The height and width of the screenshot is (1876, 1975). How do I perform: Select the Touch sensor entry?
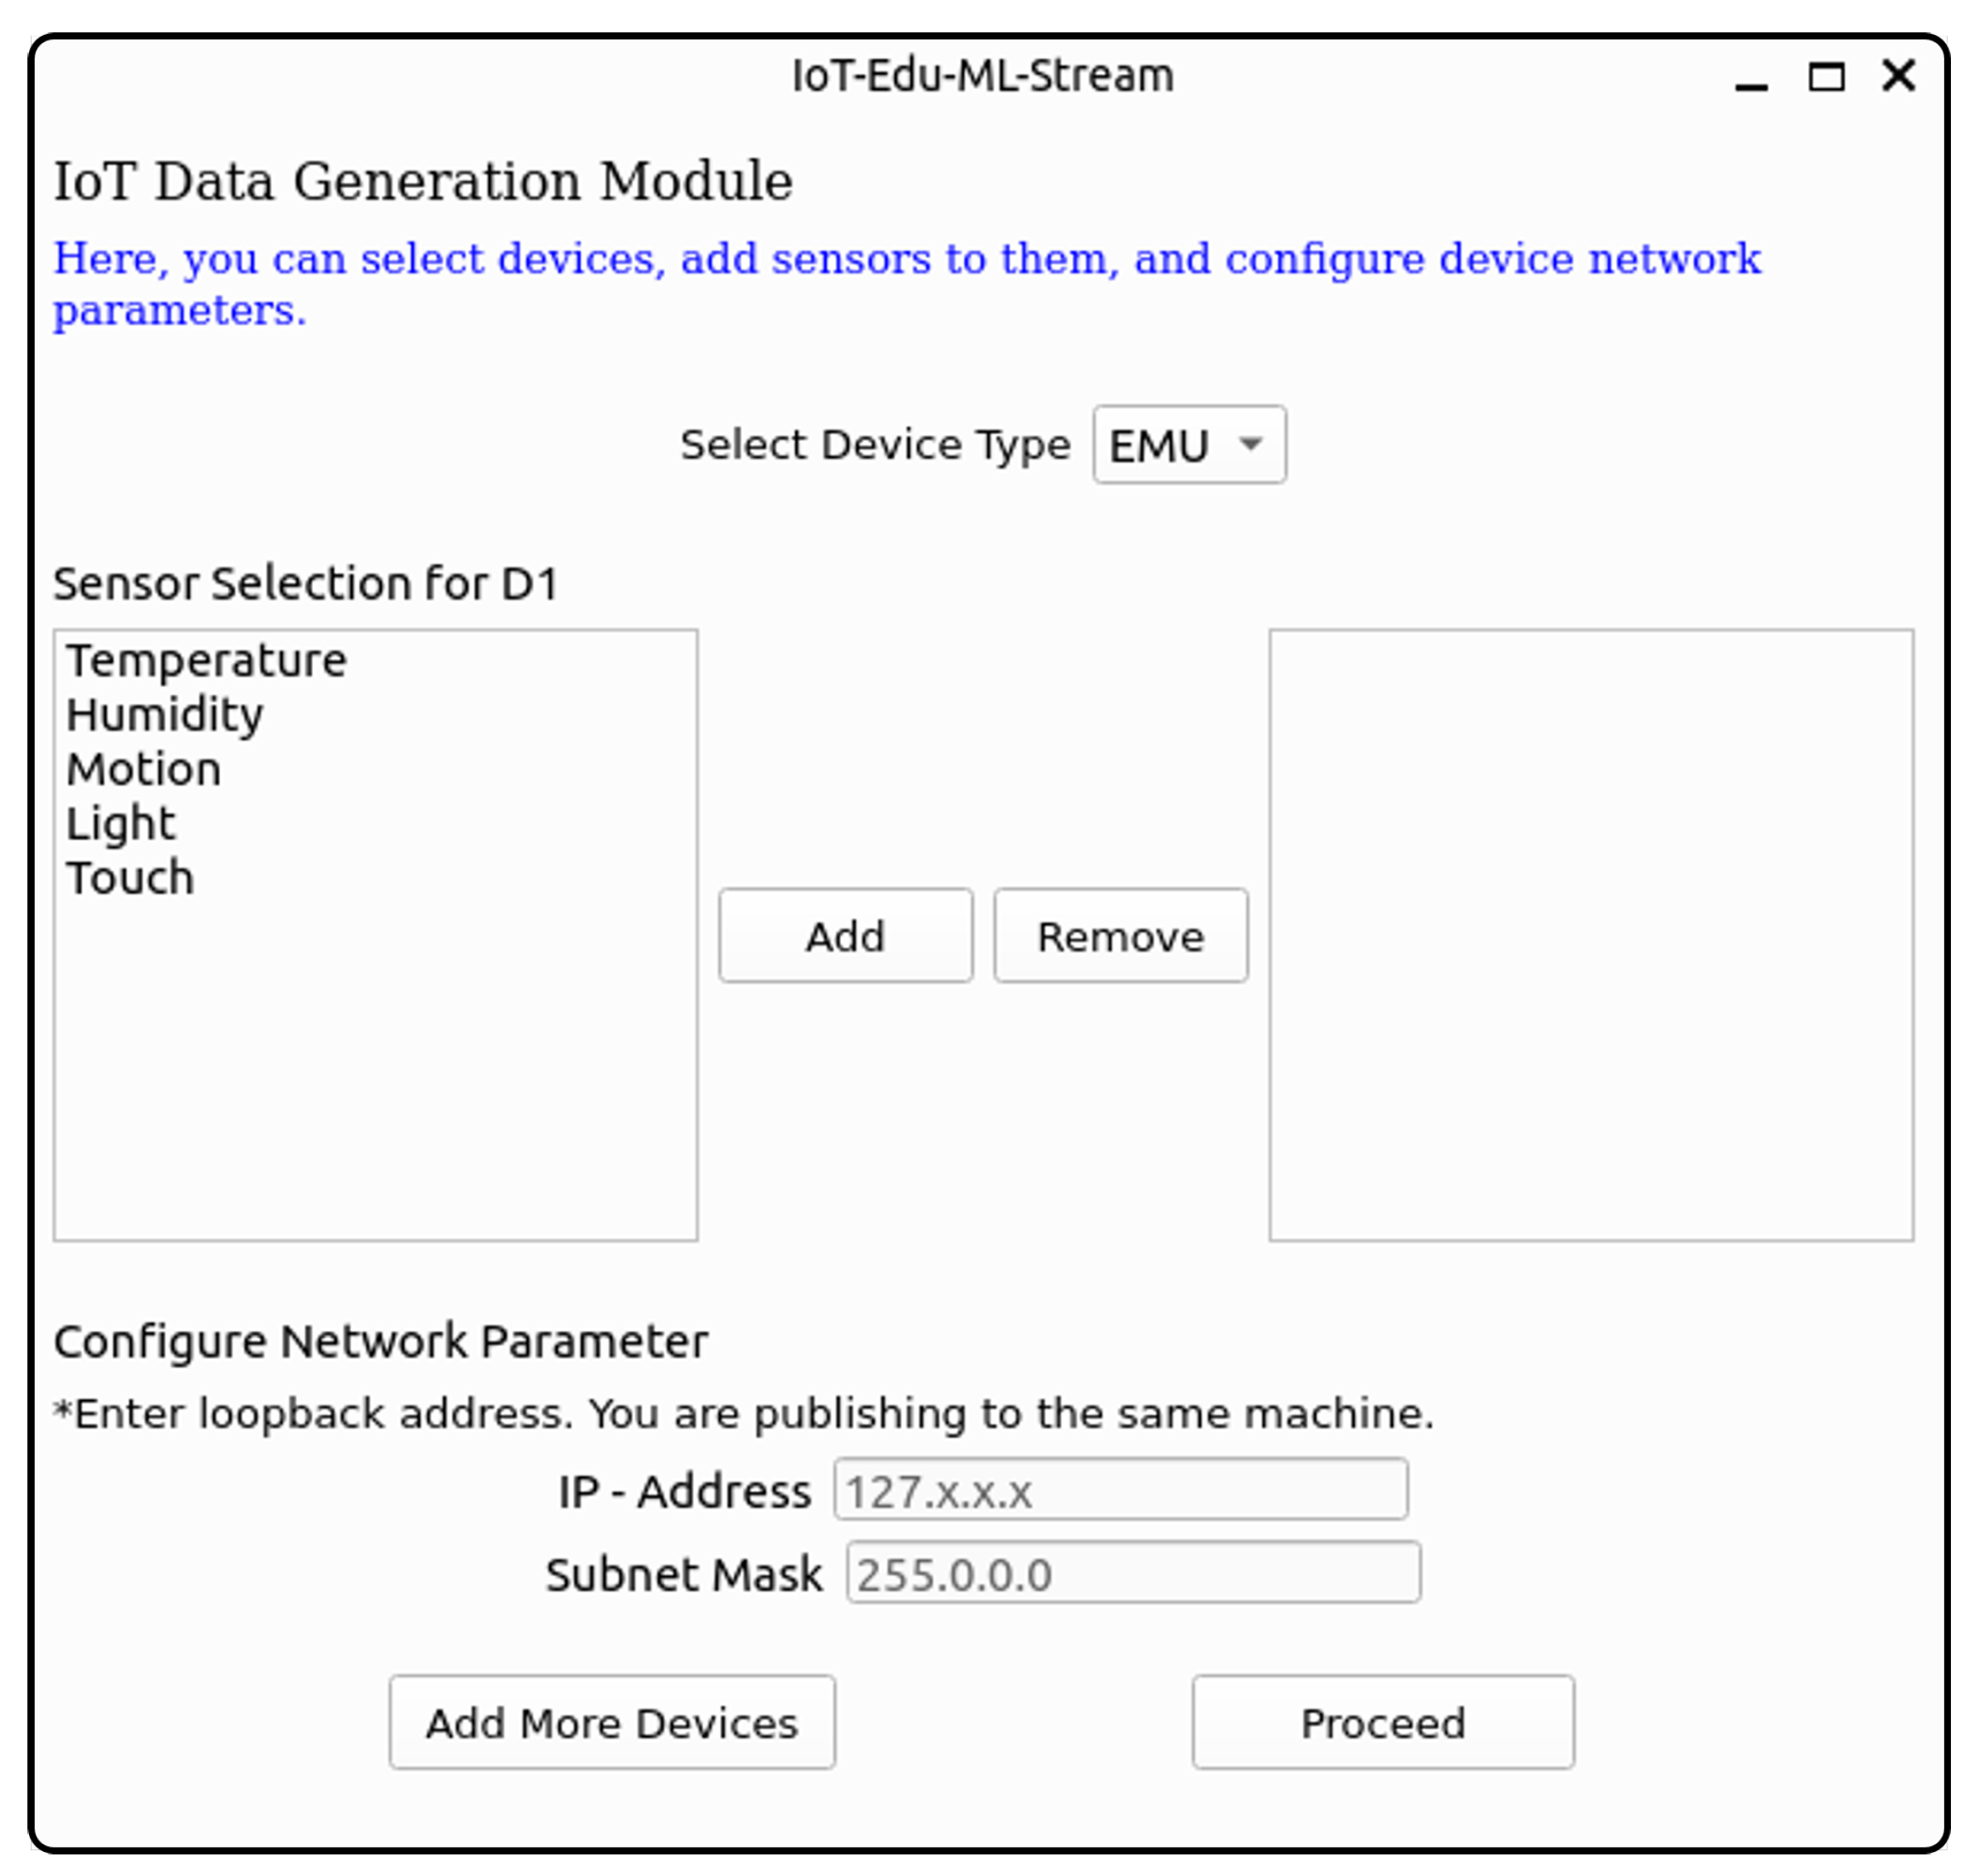point(130,878)
